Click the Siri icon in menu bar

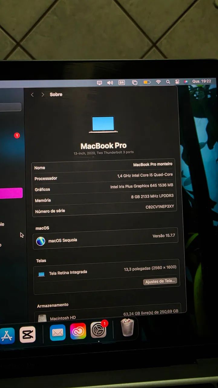[186, 82]
